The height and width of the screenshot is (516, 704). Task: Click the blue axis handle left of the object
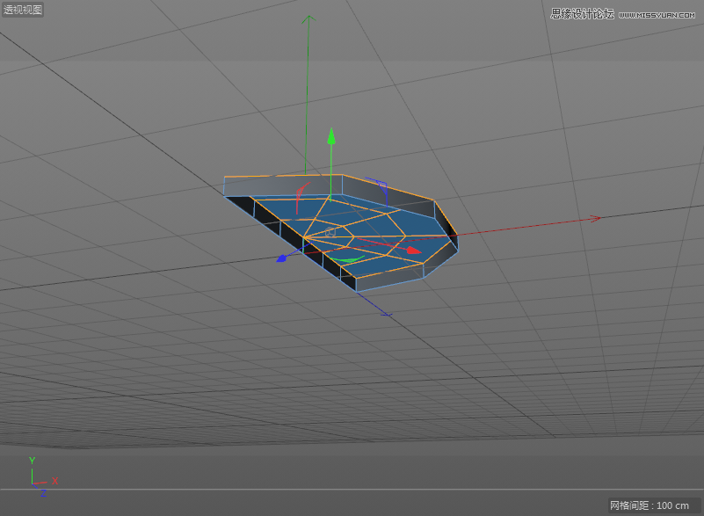click(x=282, y=258)
